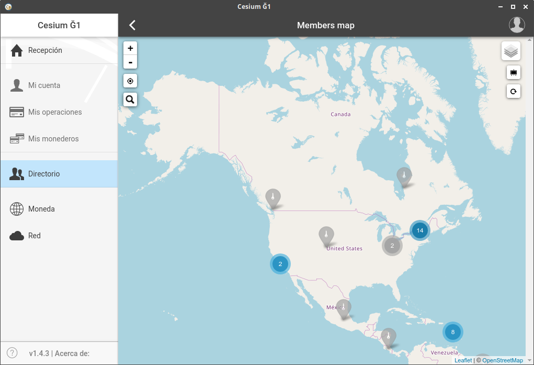
Task: Open the Moneda section
Action: [x=59, y=209]
